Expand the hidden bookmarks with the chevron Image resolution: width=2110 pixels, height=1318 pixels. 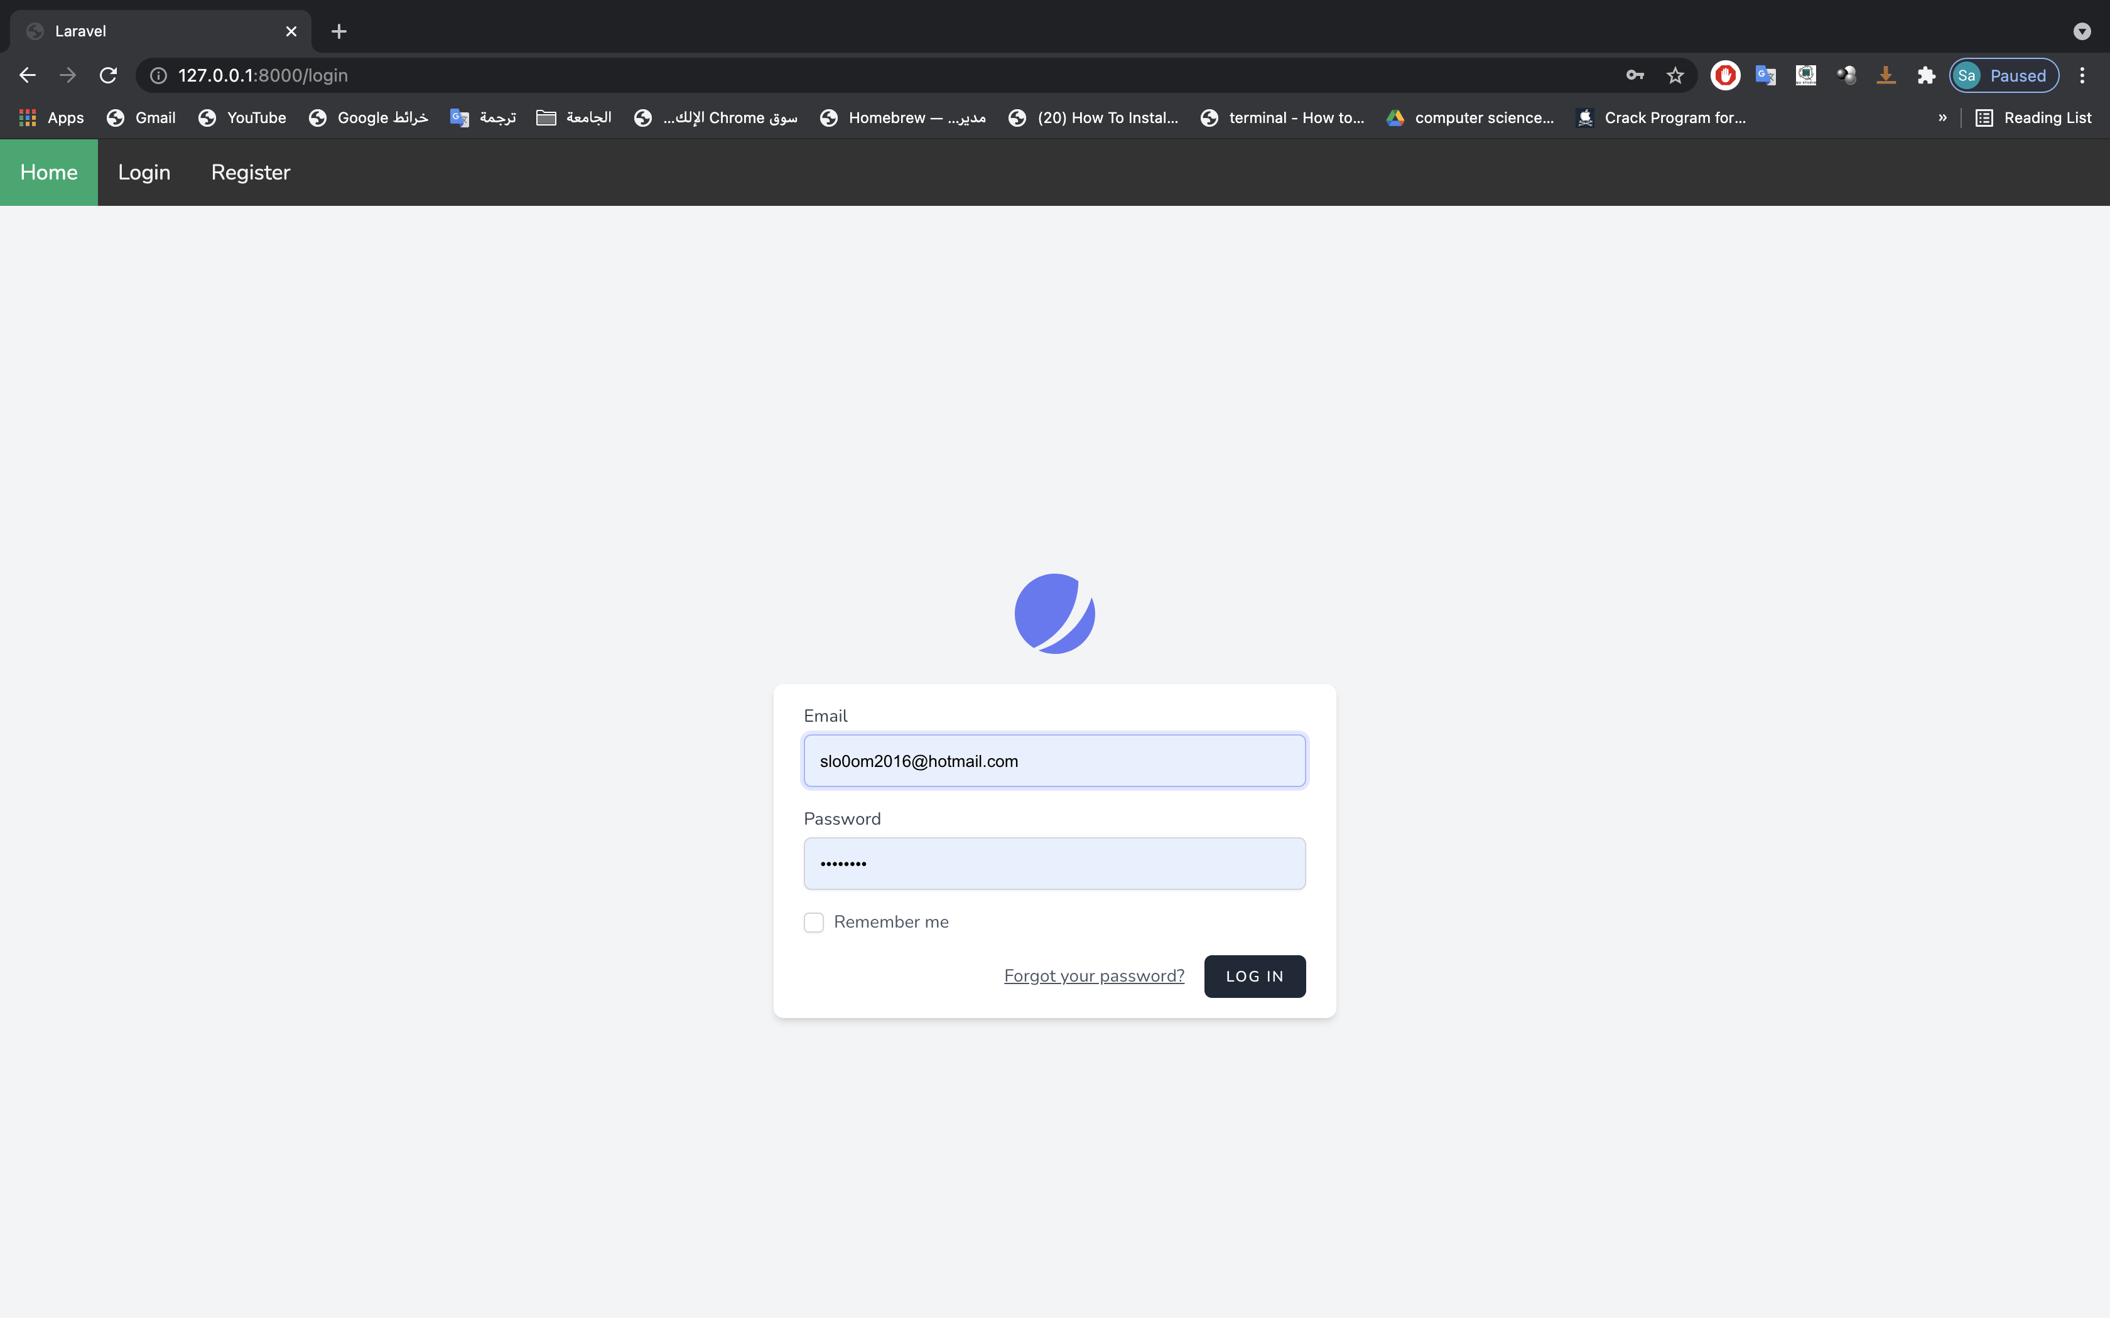[1942, 117]
